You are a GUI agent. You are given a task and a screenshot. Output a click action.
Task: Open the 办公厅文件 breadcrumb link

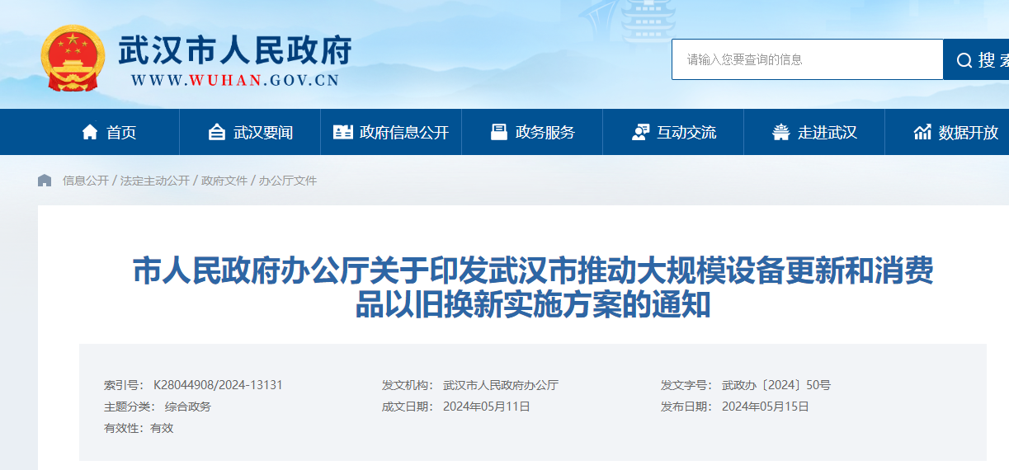click(x=288, y=181)
